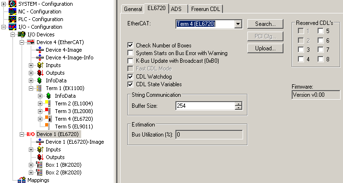Select the EL6720 tab
343x183 pixels.
(x=157, y=8)
